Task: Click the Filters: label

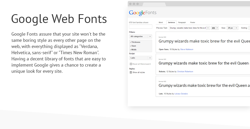Action: pos(132,32)
